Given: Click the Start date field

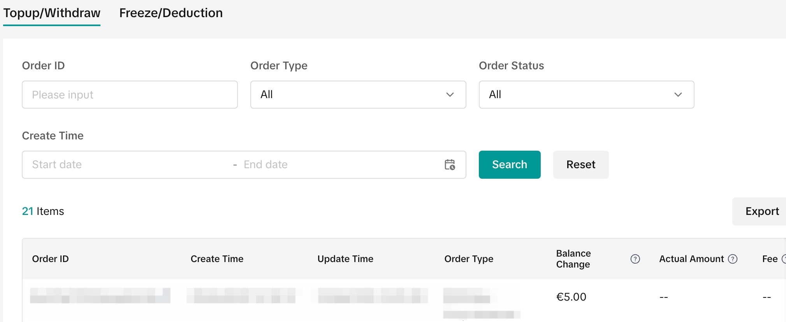Looking at the screenshot, I should tap(125, 165).
